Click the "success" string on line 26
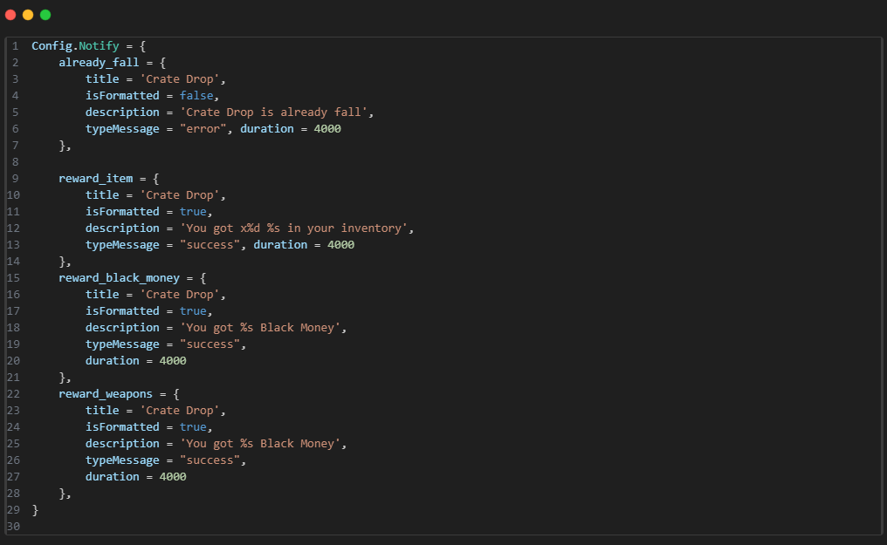The image size is (887, 545). 210,460
